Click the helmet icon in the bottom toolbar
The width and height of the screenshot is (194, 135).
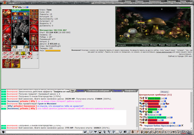[x=125, y=132]
